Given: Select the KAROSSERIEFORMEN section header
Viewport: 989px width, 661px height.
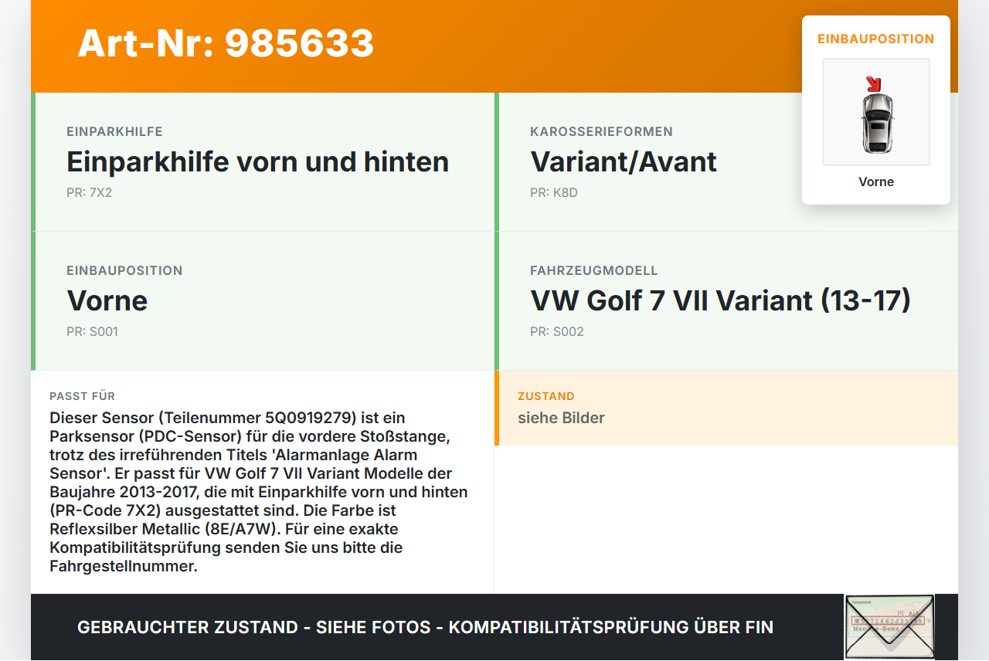Looking at the screenshot, I should coord(601,131).
